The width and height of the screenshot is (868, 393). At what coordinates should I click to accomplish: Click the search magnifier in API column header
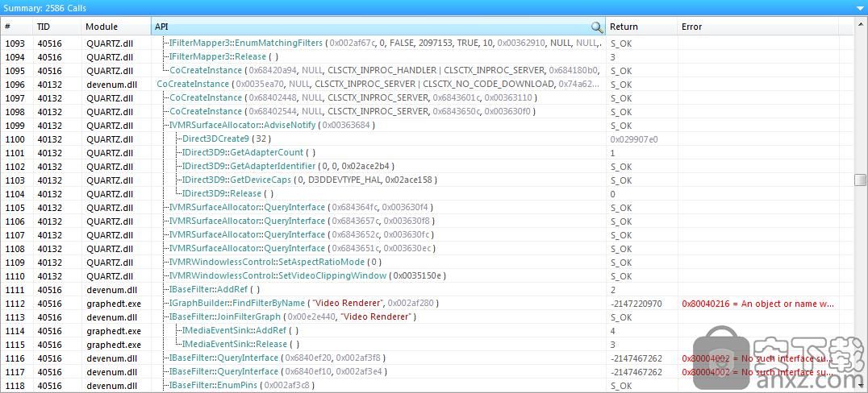pyautogui.click(x=597, y=27)
